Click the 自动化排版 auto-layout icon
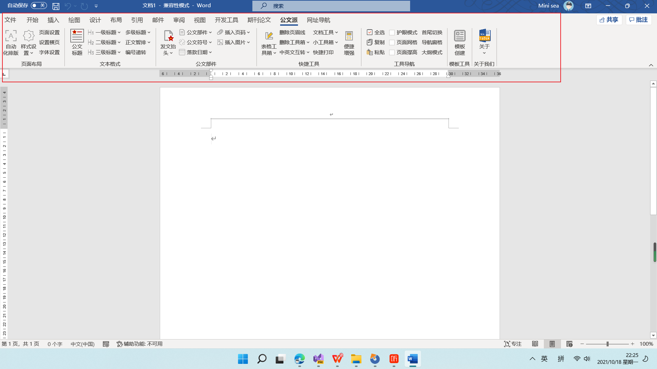This screenshot has width=657, height=369. [x=11, y=36]
